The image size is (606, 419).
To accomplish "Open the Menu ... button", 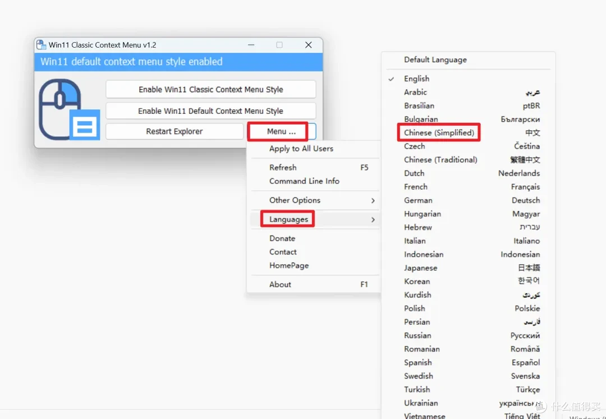I will click(281, 131).
